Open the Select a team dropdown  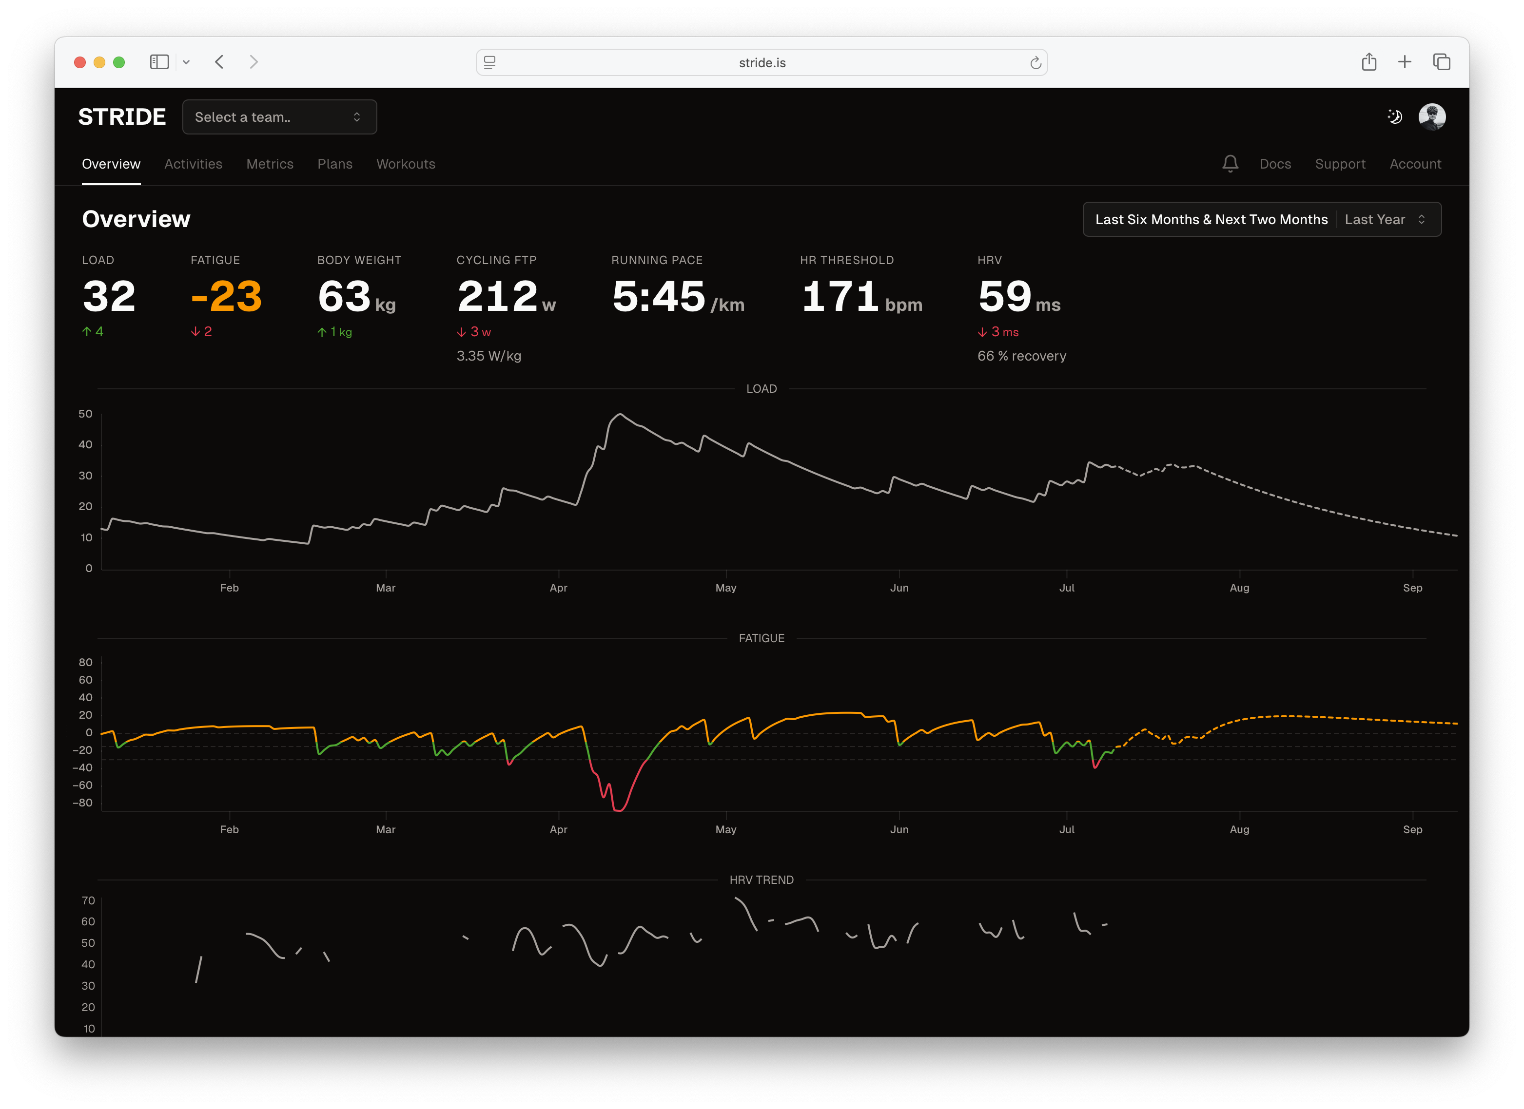279,116
